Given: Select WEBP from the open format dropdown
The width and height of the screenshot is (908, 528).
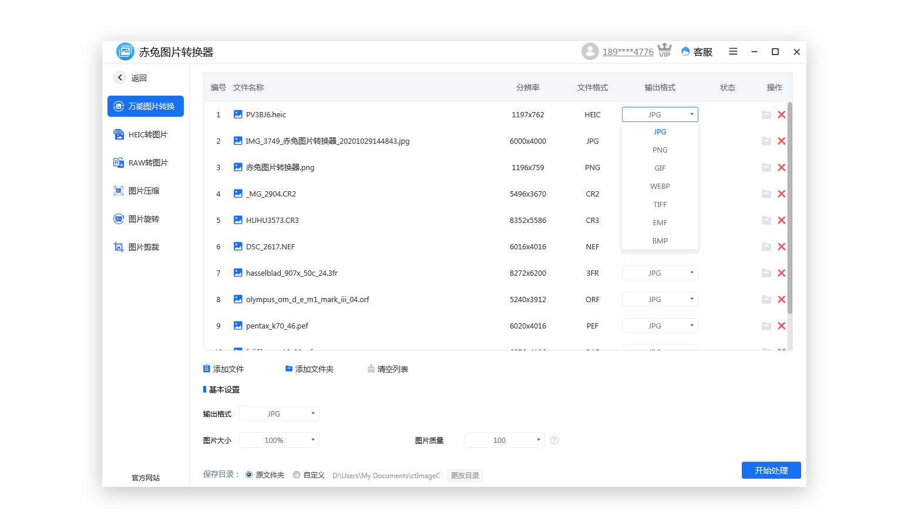Looking at the screenshot, I should [660, 186].
